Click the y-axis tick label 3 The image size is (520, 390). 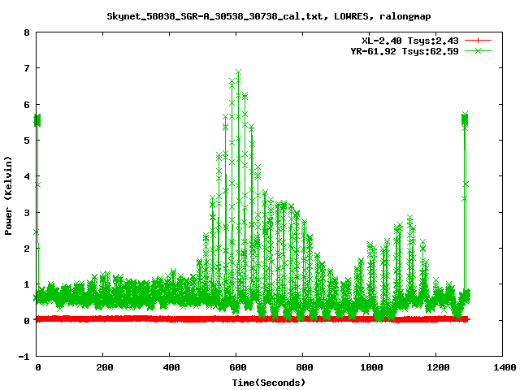27,213
